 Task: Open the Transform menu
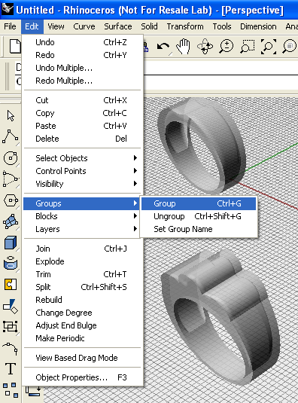click(185, 26)
